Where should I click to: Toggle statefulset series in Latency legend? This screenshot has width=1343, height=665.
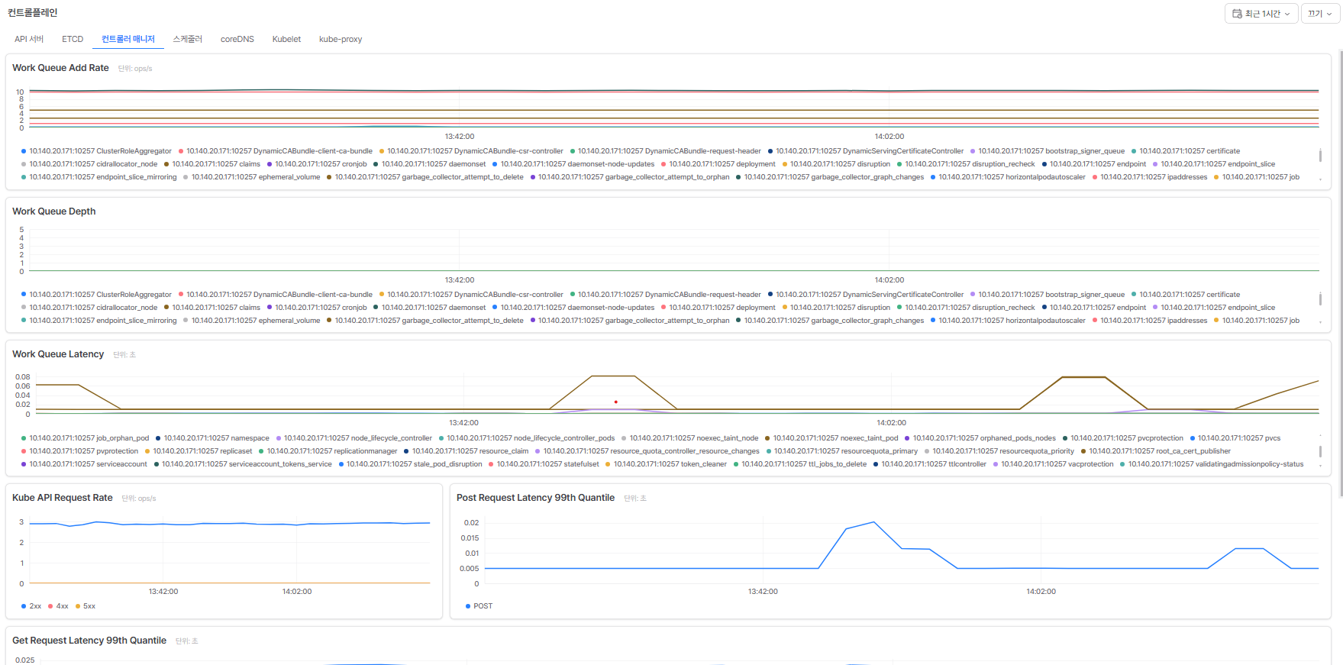pyautogui.click(x=544, y=464)
